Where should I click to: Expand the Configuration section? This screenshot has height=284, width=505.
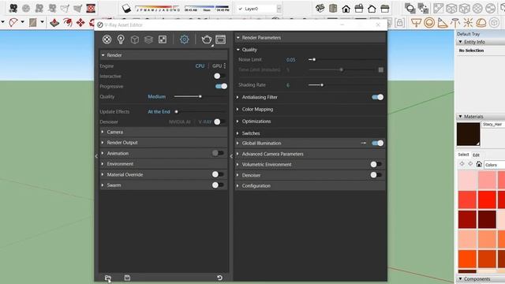[310, 186]
